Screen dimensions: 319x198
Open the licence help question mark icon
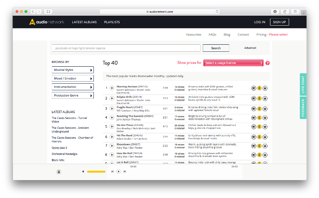267,63
